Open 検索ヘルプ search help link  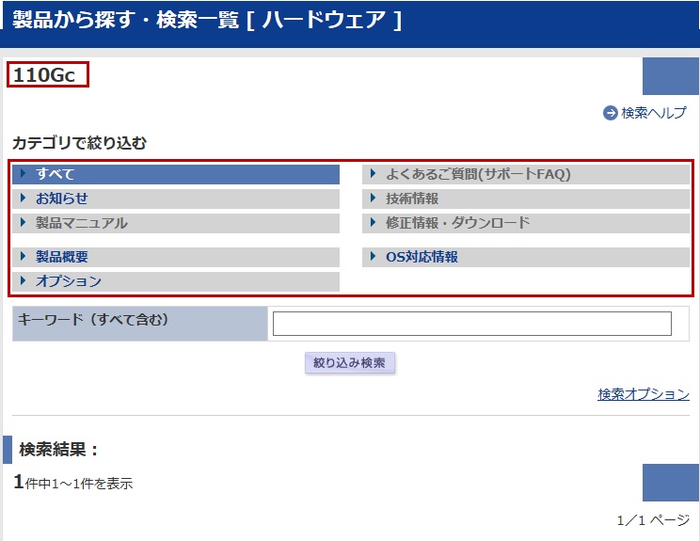654,113
